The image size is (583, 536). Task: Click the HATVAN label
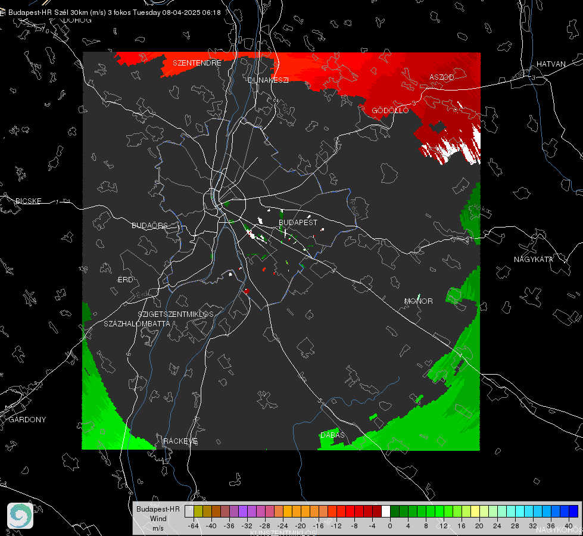click(x=551, y=64)
